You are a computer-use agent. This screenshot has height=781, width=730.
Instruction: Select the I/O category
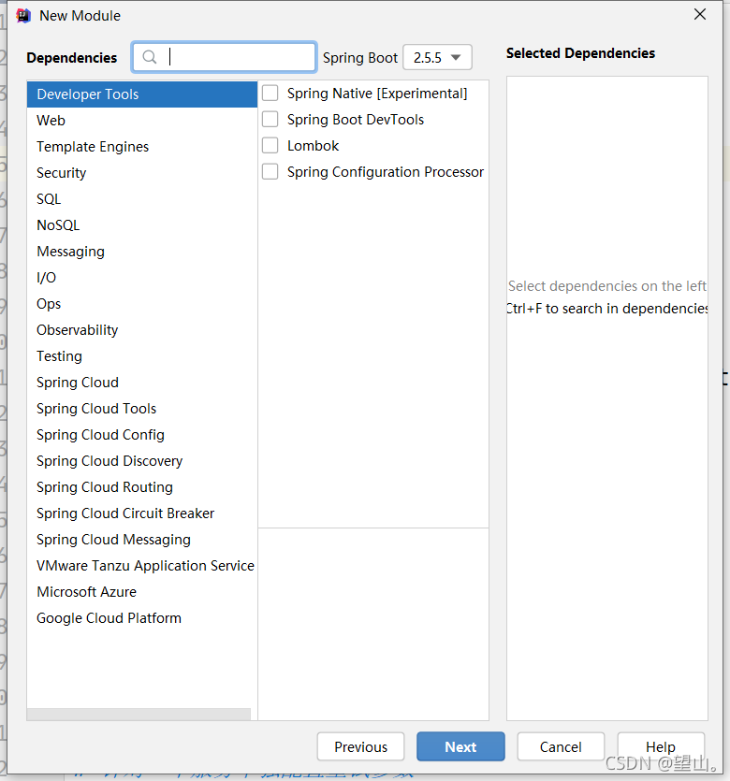click(142, 278)
